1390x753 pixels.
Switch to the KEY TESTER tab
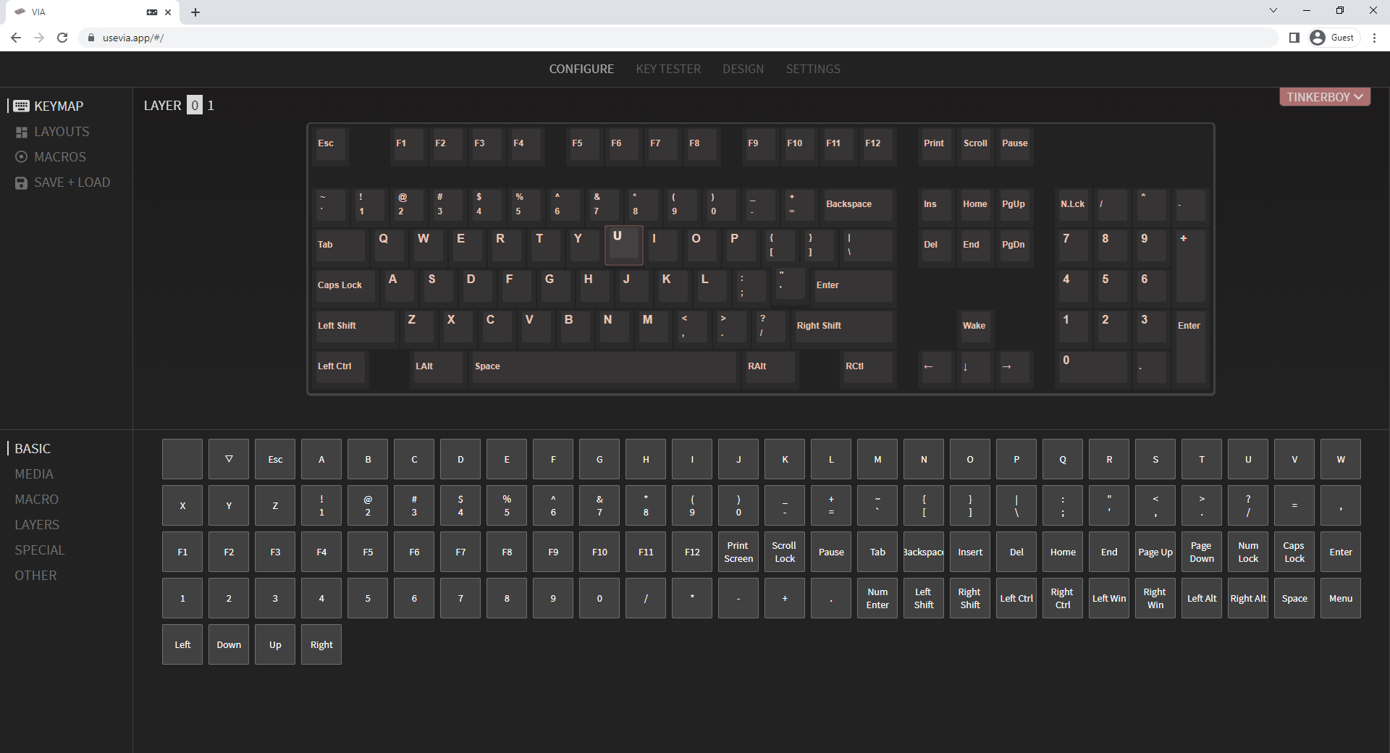coord(668,69)
